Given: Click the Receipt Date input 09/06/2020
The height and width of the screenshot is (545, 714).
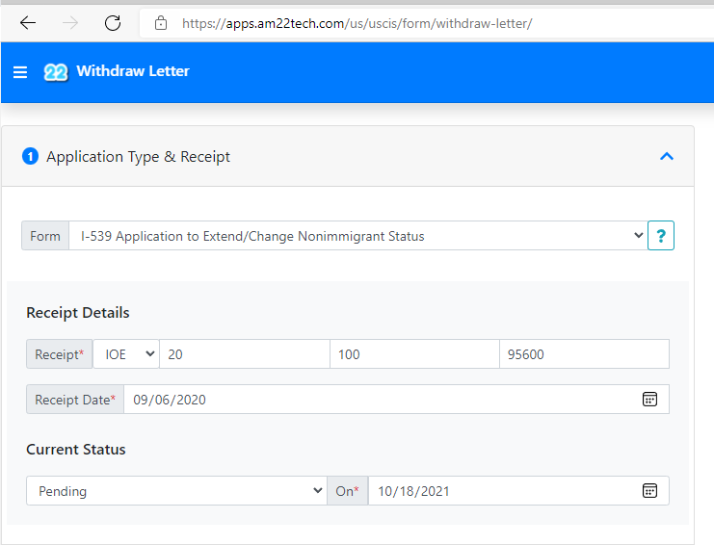Looking at the screenshot, I should click(x=381, y=400).
